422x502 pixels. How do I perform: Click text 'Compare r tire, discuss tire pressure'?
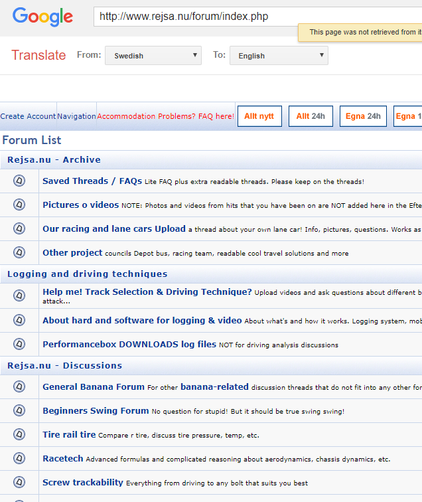[x=159, y=436]
